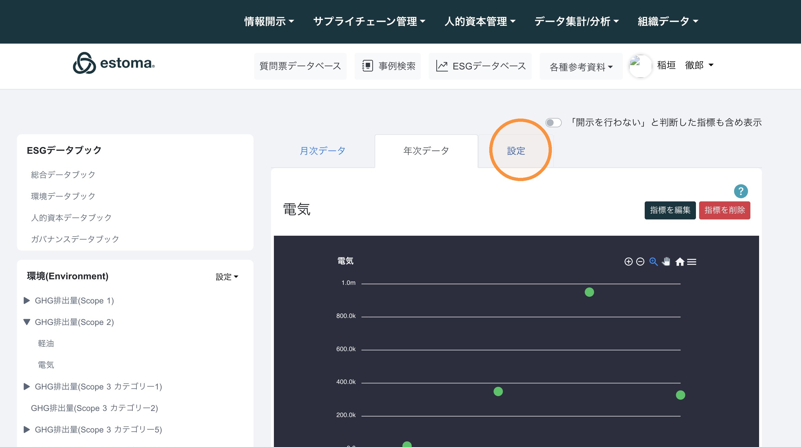Image resolution: width=801 pixels, height=447 pixels.
Task: Open the help question mark icon
Action: (741, 191)
